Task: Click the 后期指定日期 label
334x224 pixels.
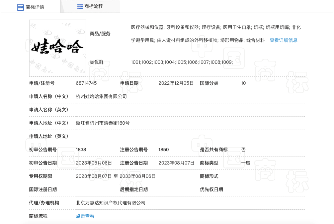Action: (134, 189)
